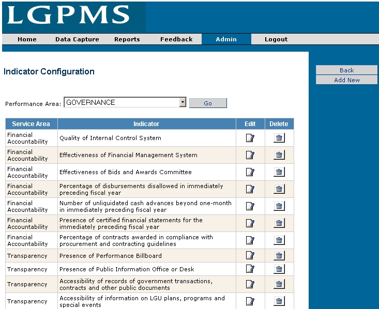Viewport: 379px width, 309px height.
Task: Edit Quality of Internal Control System indicator
Action: pyautogui.click(x=250, y=138)
